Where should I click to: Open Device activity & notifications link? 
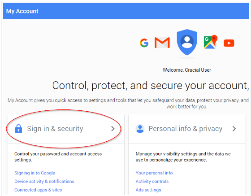click(44, 181)
